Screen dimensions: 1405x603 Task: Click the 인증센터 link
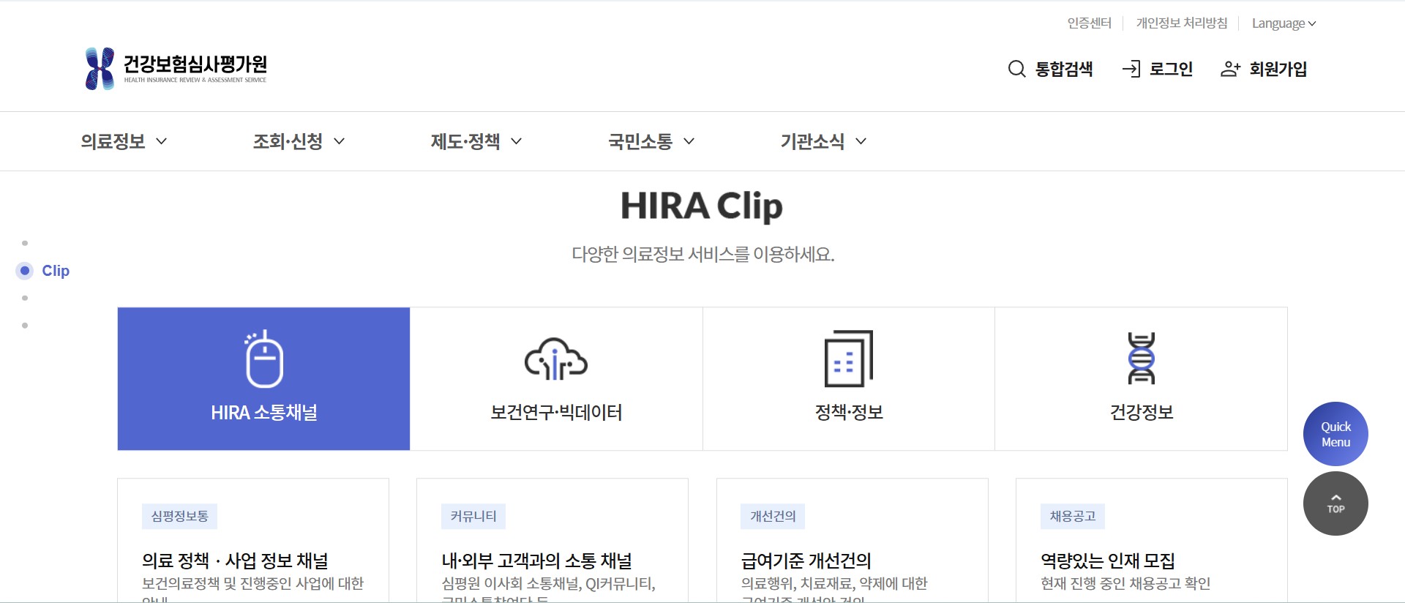pos(1089,23)
